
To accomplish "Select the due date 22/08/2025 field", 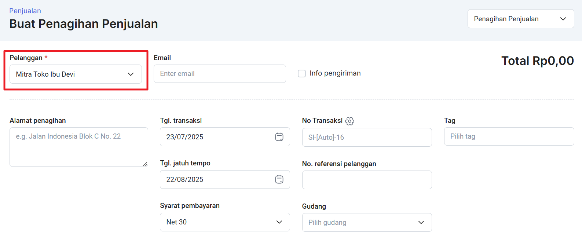I will tap(216, 179).
